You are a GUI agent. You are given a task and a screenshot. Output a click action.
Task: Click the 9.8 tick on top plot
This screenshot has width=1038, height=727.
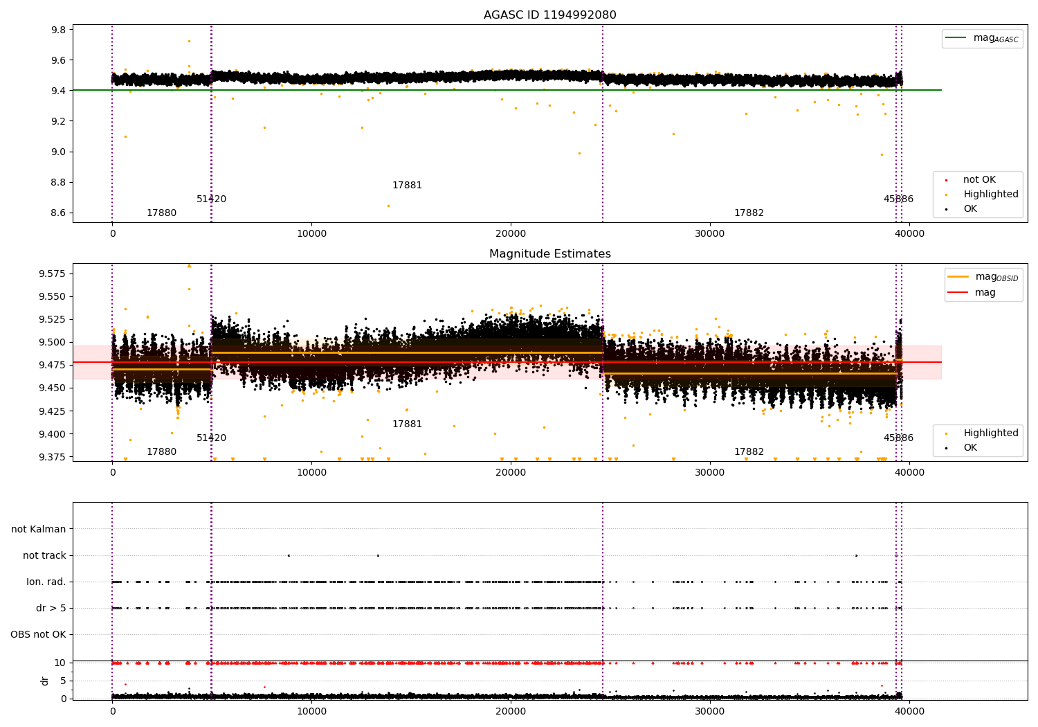pos(59,30)
